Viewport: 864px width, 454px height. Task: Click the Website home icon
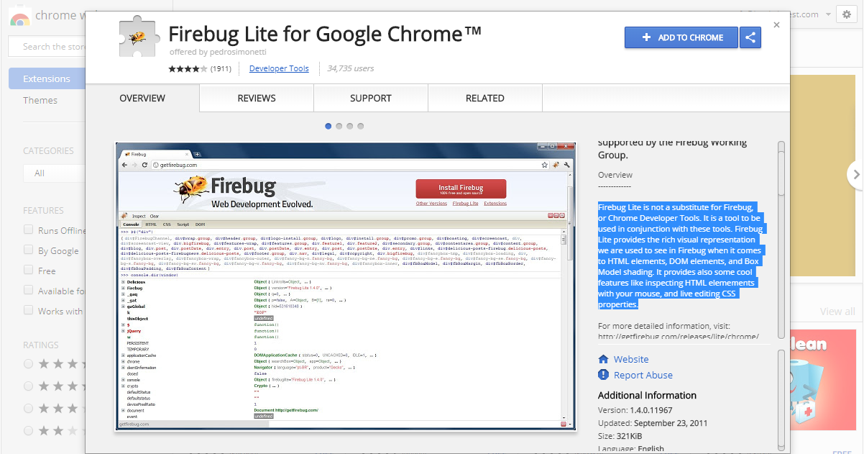pos(604,359)
